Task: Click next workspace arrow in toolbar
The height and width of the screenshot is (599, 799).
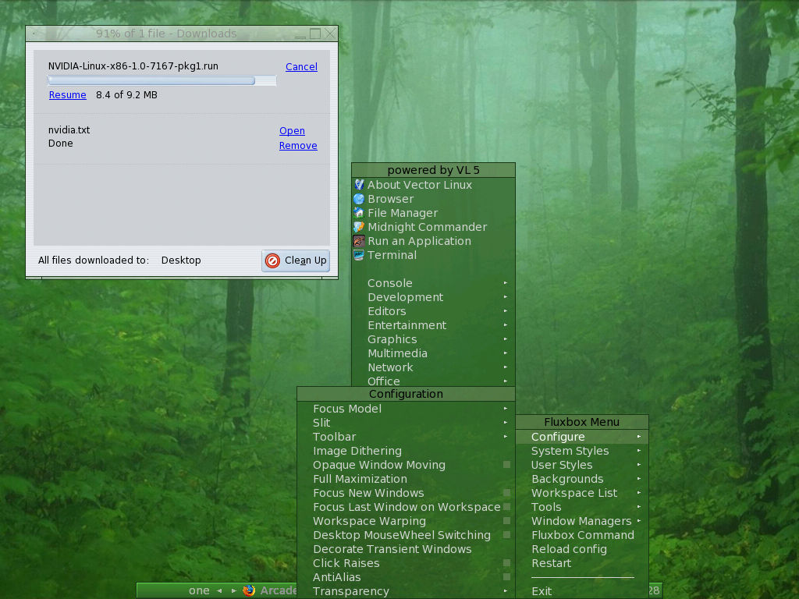Action: coord(234,591)
